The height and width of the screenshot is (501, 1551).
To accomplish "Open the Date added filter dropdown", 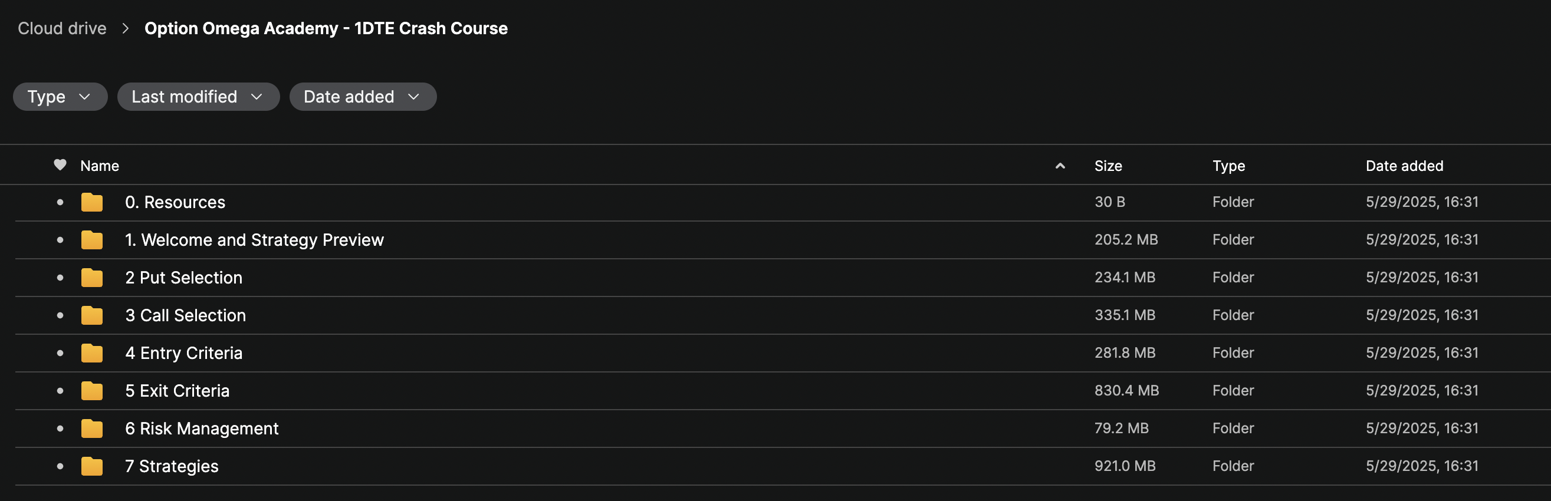I will click(363, 97).
